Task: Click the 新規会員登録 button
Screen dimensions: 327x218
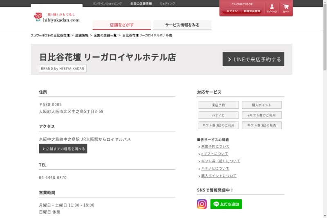Action: click(x=252, y=11)
